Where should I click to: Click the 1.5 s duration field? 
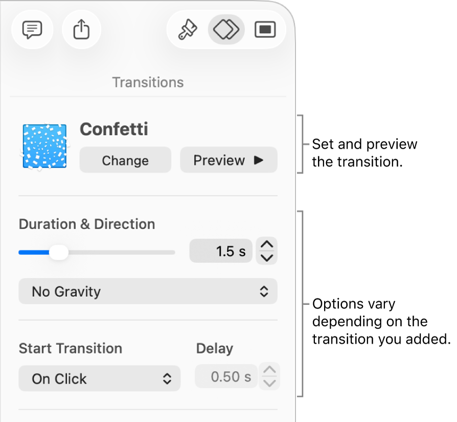coord(221,251)
